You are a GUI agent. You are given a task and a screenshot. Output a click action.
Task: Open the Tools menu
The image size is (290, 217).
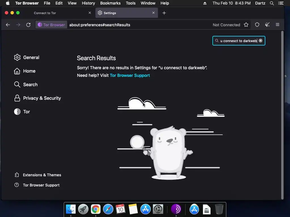click(131, 3)
